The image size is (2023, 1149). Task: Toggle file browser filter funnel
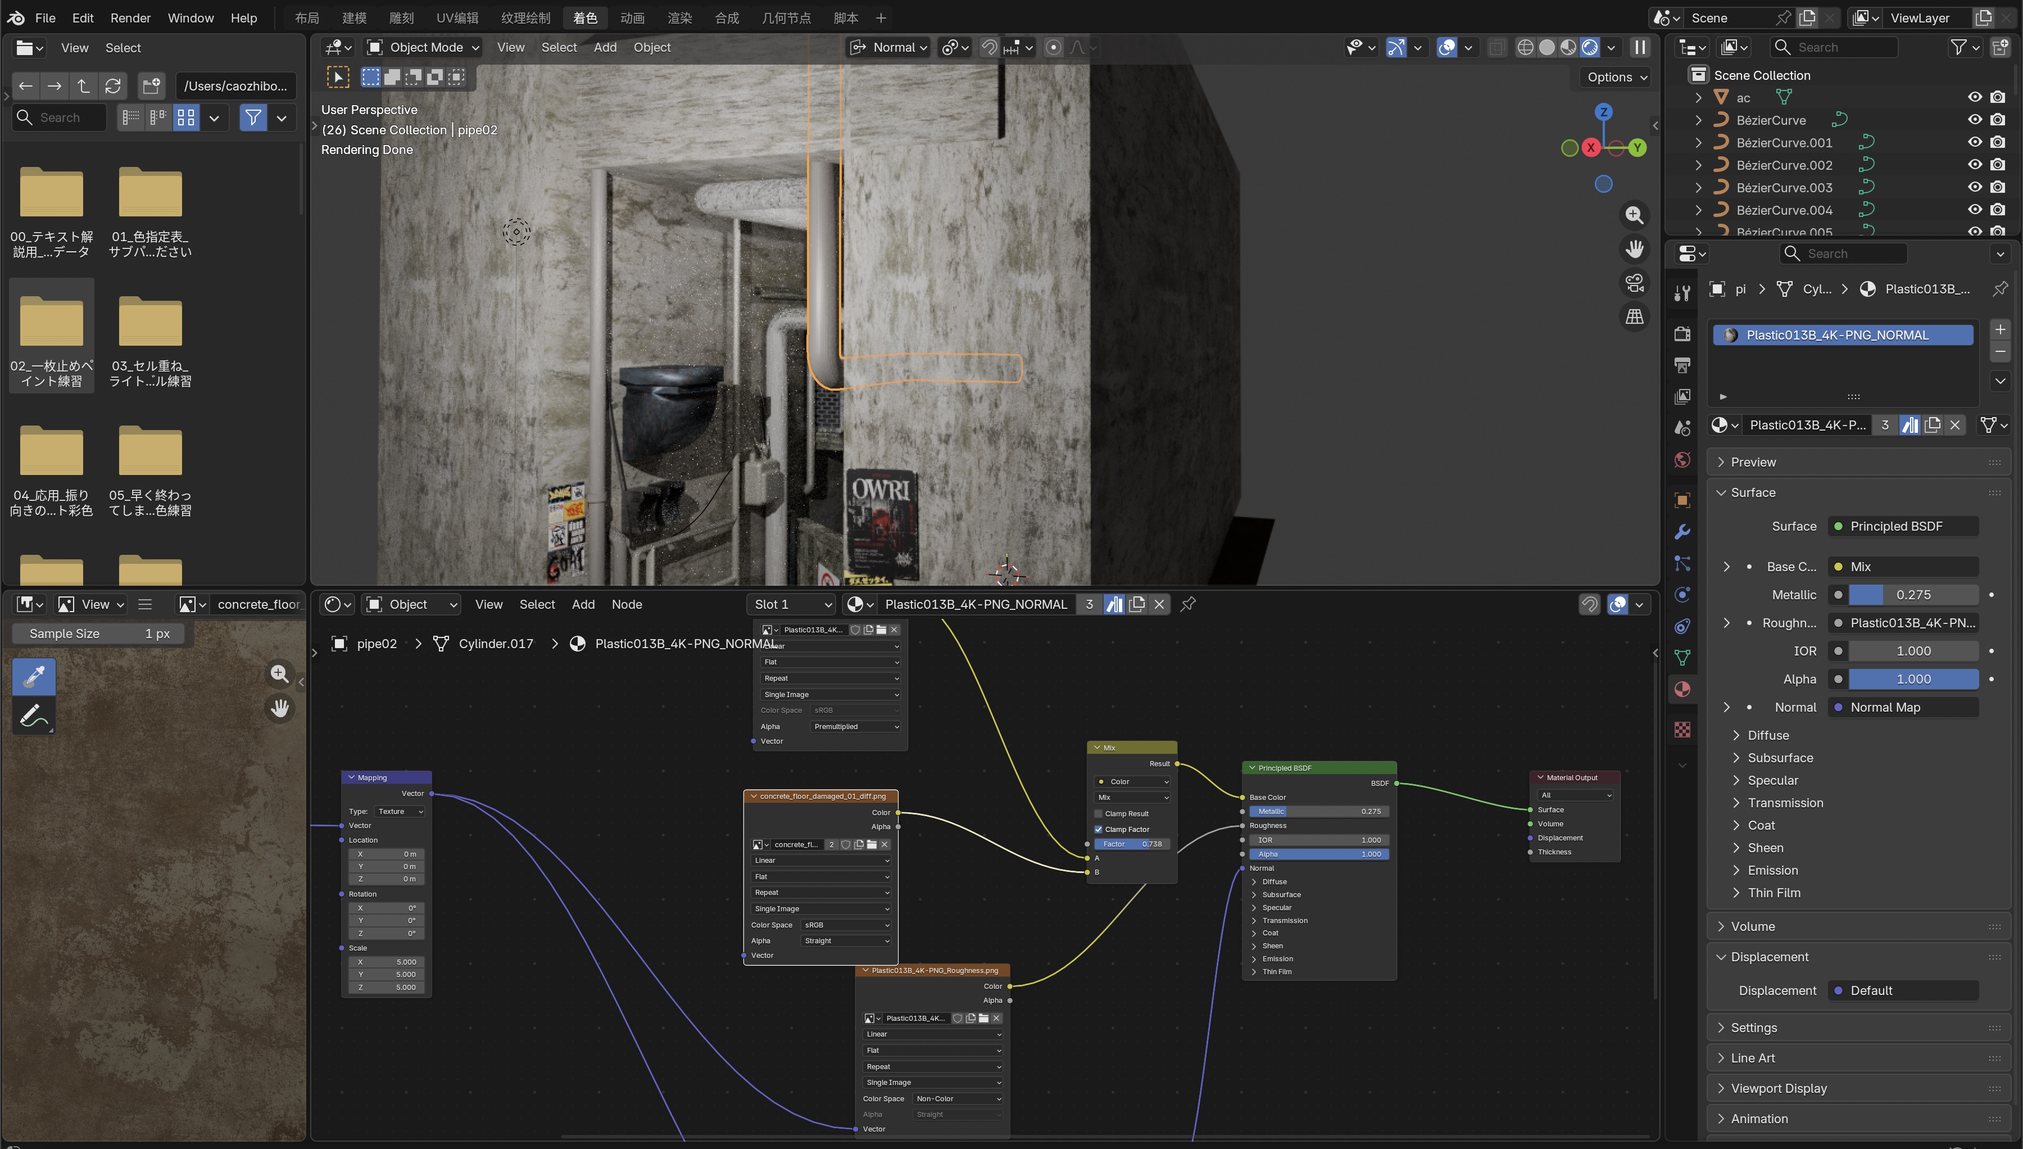coord(253,117)
